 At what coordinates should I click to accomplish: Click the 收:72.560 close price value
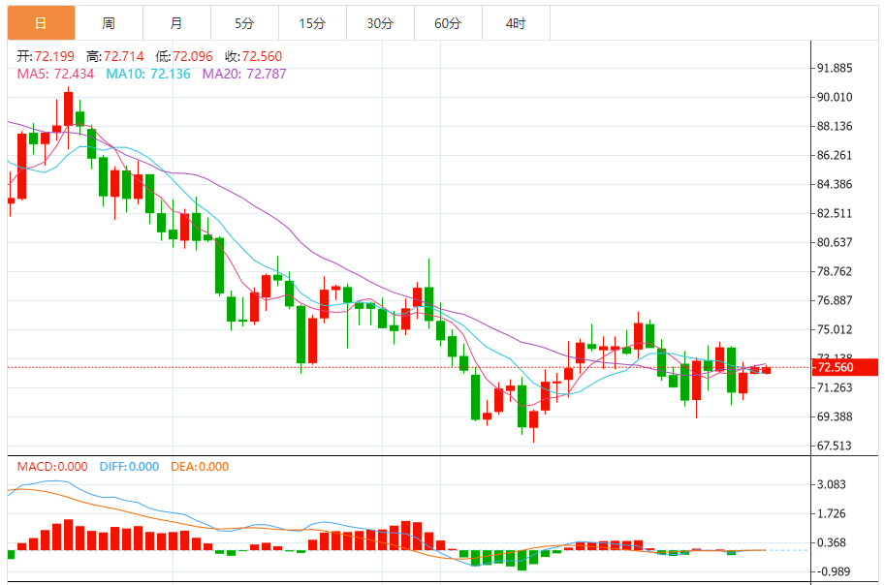pos(253,56)
